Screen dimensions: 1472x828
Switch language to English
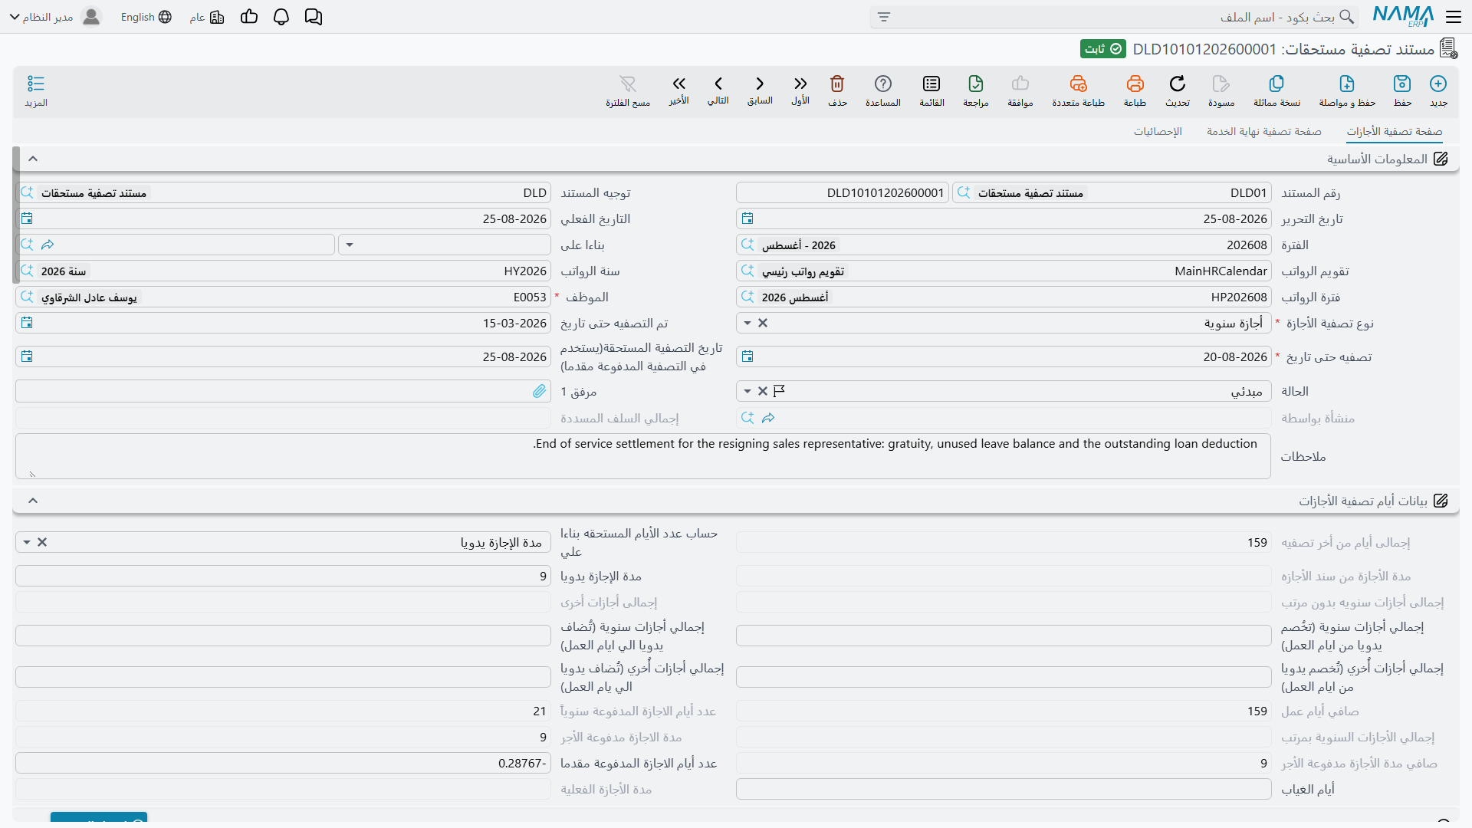tap(146, 17)
